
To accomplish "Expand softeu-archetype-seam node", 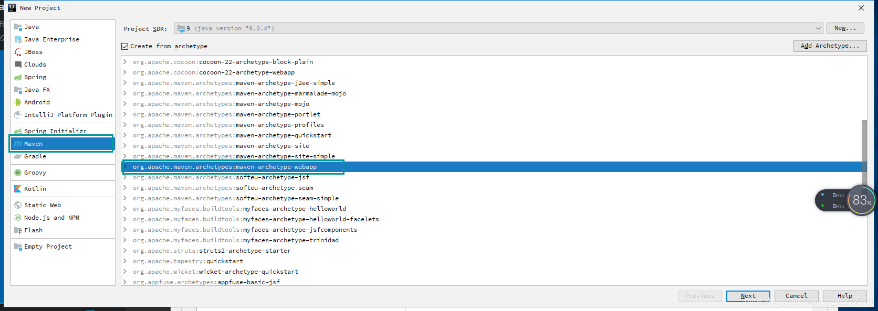I will [126, 188].
